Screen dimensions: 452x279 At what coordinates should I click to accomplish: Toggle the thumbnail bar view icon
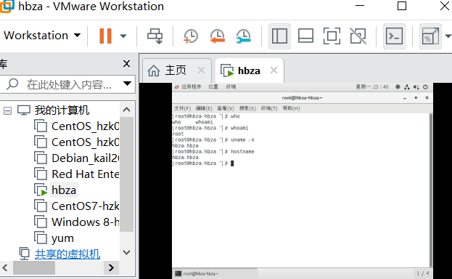(305, 36)
